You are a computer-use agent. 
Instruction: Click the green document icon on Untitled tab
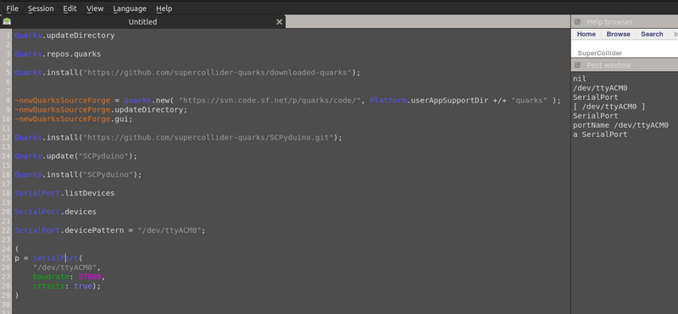7,22
